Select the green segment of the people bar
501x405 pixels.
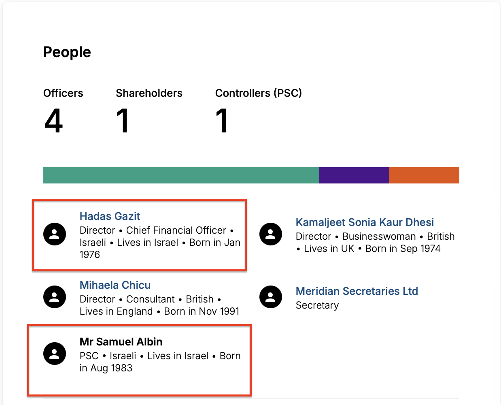(x=181, y=175)
